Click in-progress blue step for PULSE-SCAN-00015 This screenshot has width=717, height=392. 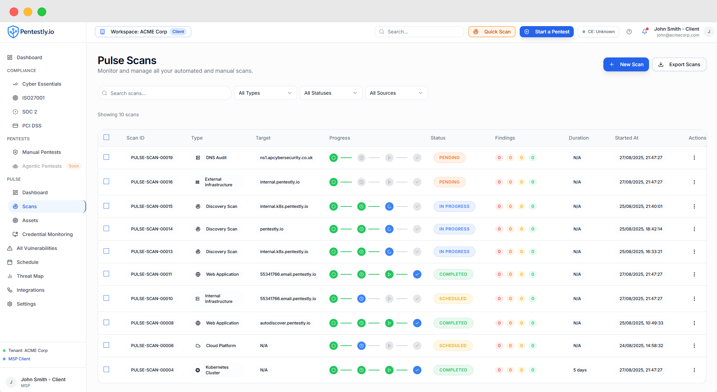(389, 206)
